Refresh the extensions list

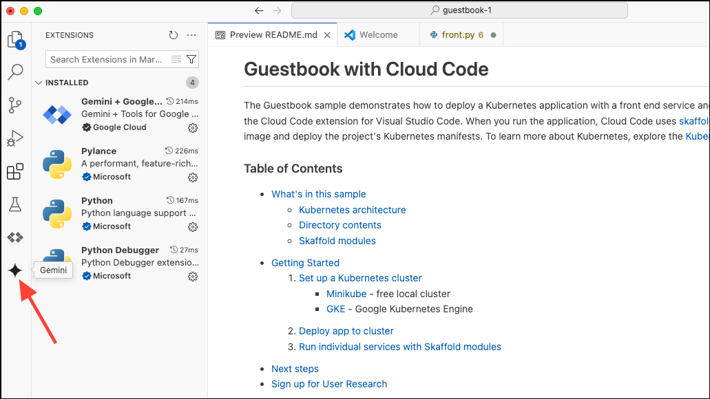(174, 35)
